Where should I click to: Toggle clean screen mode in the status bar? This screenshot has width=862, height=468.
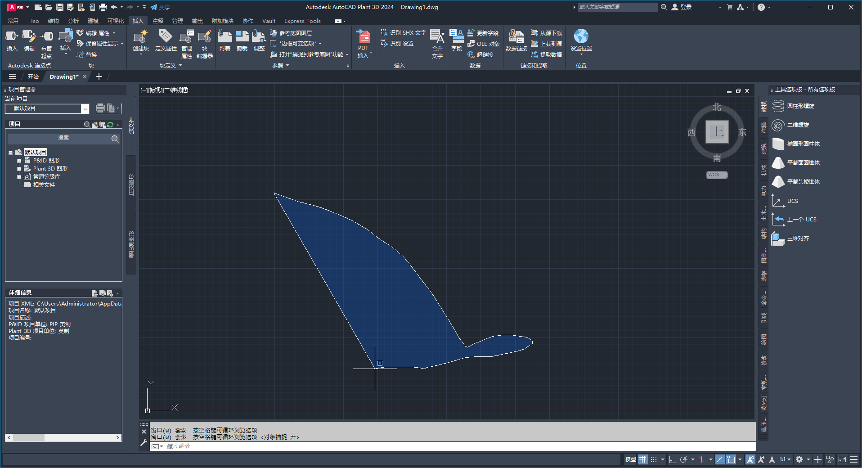tap(842, 459)
